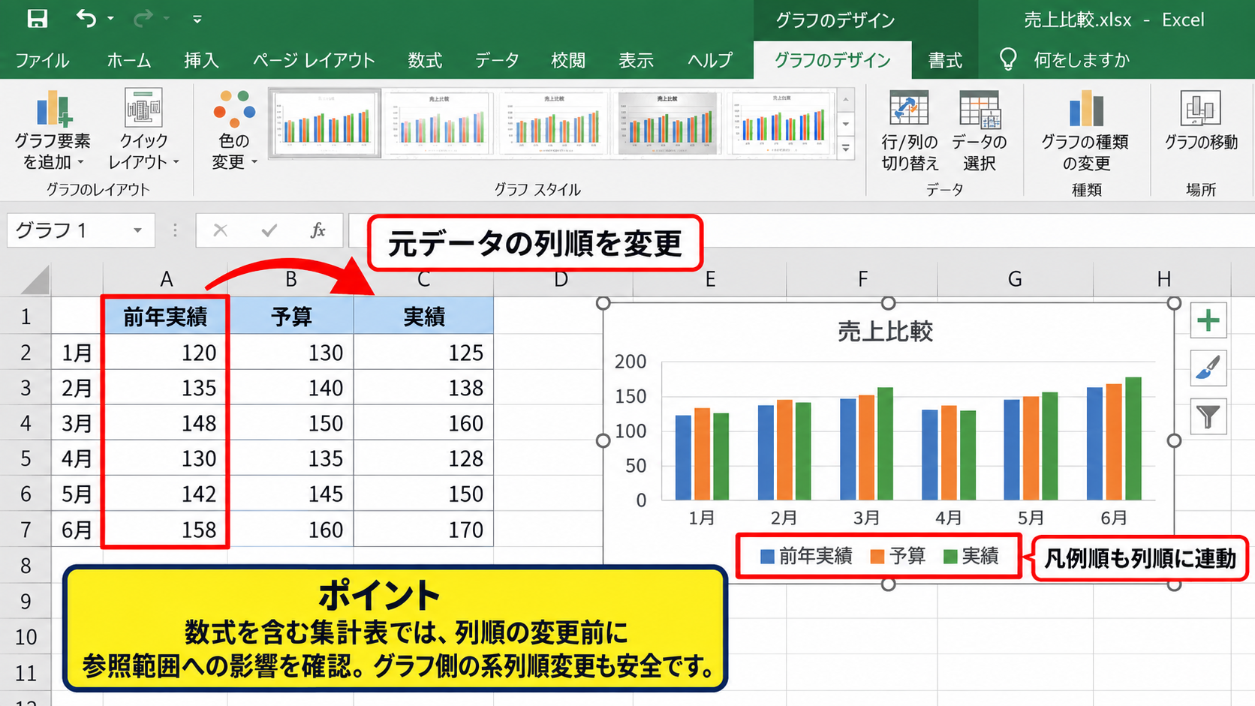Select row 4 header
This screenshot has height=706, width=1255.
click(26, 423)
